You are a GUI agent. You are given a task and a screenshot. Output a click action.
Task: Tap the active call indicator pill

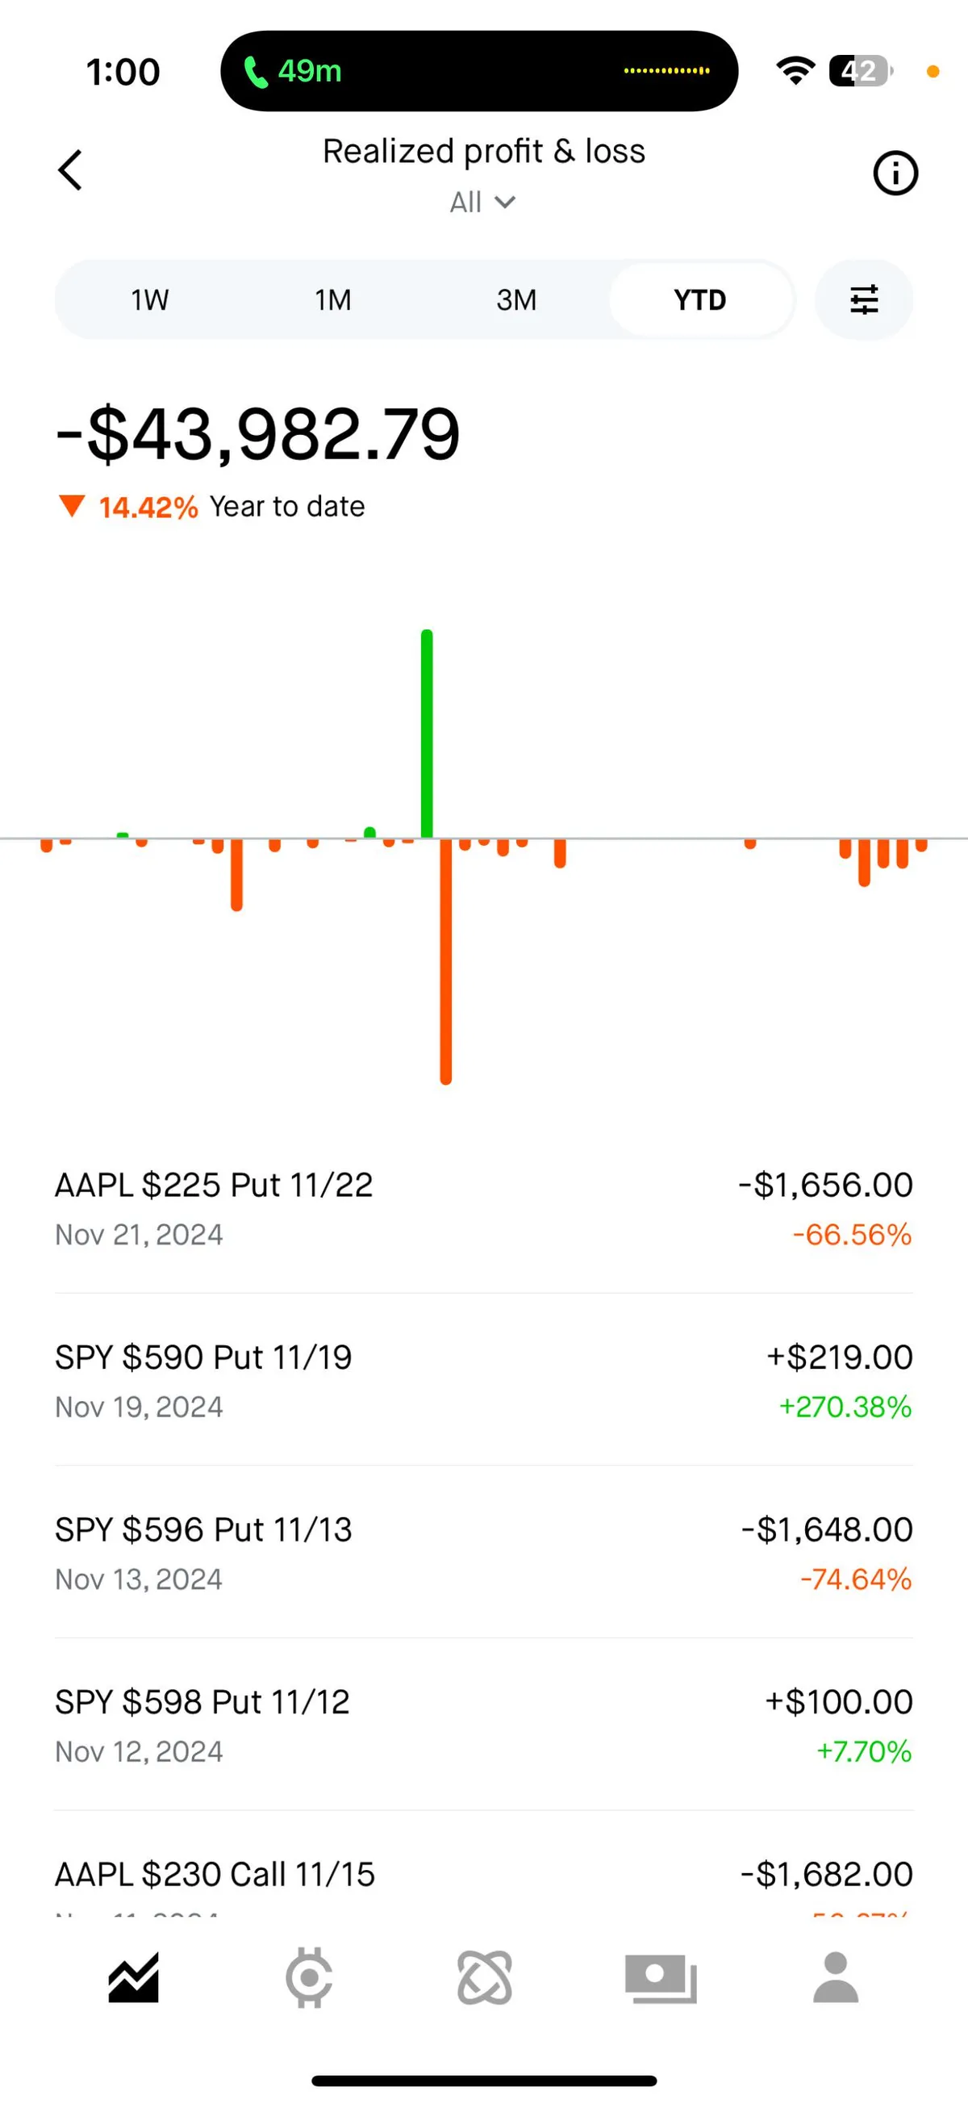479,71
